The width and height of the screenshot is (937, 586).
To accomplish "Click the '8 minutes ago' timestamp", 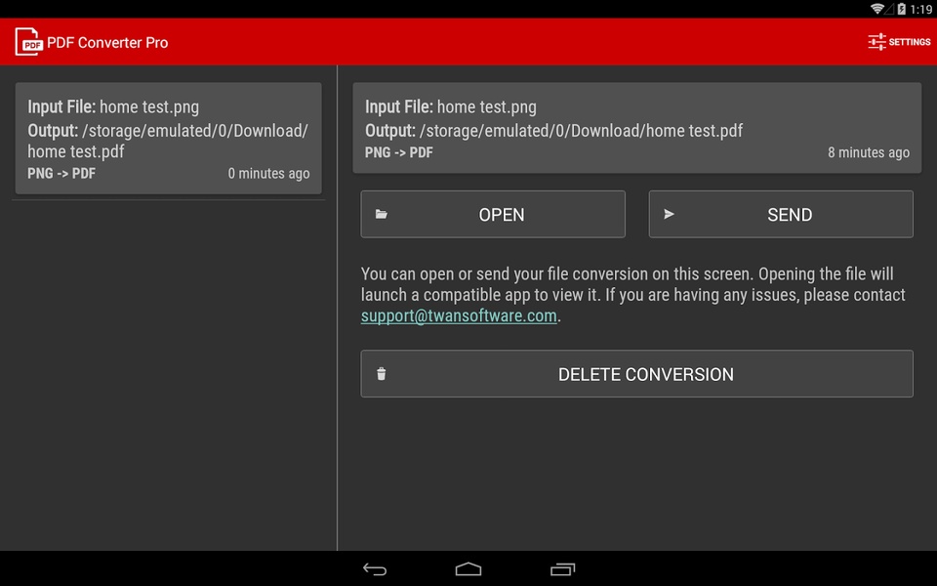I will click(869, 152).
